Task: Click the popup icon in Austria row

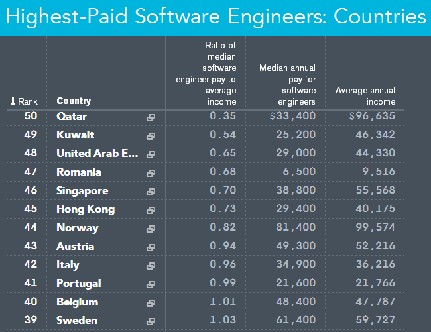Action: 151,247
